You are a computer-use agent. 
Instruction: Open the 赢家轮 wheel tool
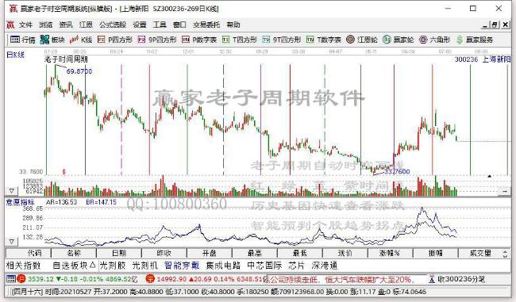399,40
